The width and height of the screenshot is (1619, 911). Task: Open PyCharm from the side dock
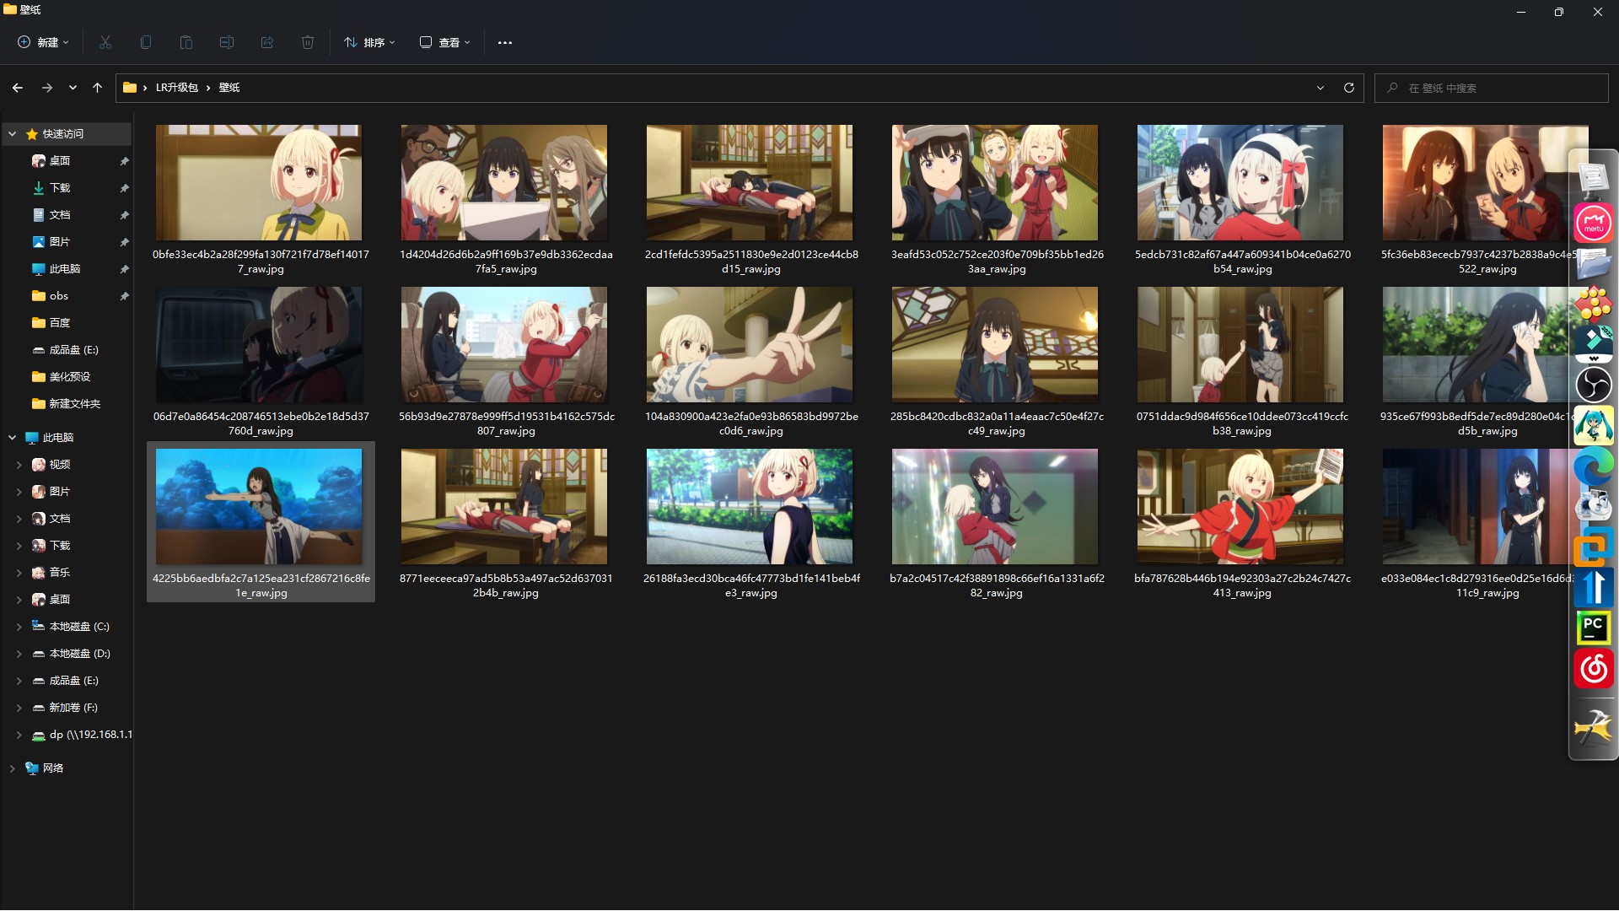pos(1593,627)
